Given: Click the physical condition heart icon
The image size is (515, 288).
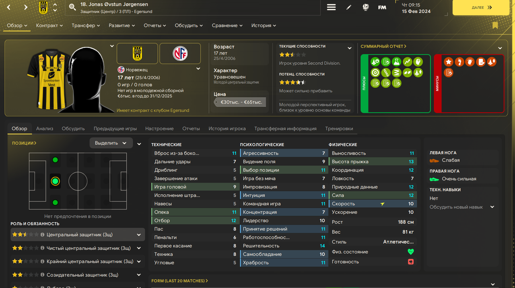Looking at the screenshot, I should pos(411,252).
